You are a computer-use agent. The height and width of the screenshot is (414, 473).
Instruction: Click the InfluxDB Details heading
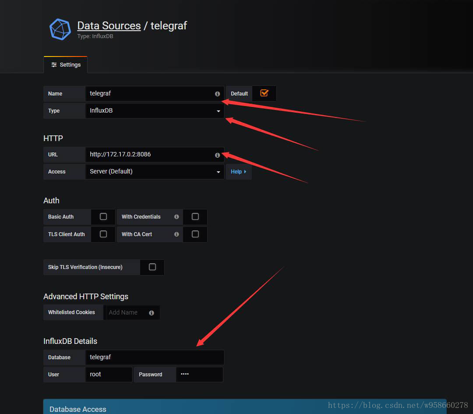click(70, 341)
